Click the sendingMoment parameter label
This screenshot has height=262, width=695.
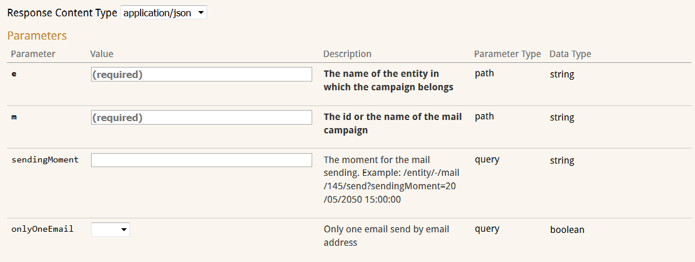tap(45, 160)
